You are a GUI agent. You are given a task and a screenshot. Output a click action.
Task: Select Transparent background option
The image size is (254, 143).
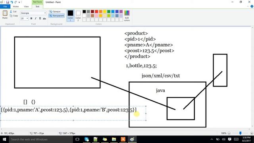56,16
